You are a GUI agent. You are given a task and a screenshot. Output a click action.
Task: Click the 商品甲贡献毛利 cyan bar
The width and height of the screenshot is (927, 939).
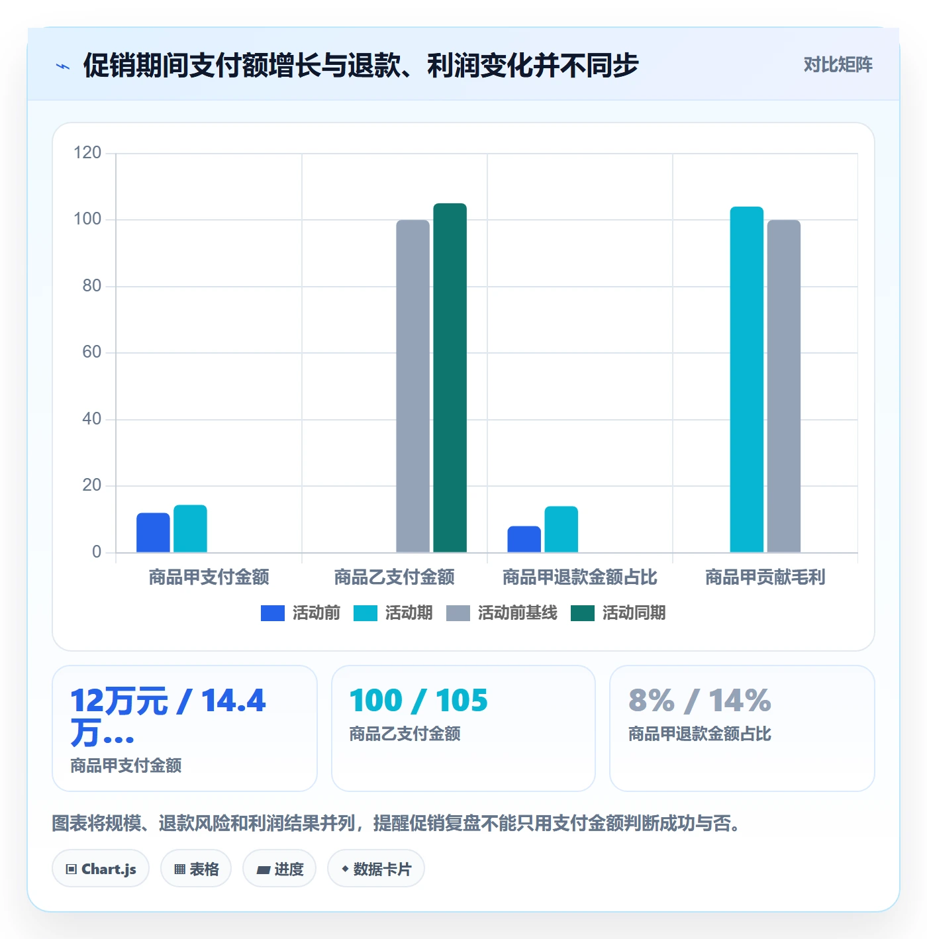coord(746,379)
